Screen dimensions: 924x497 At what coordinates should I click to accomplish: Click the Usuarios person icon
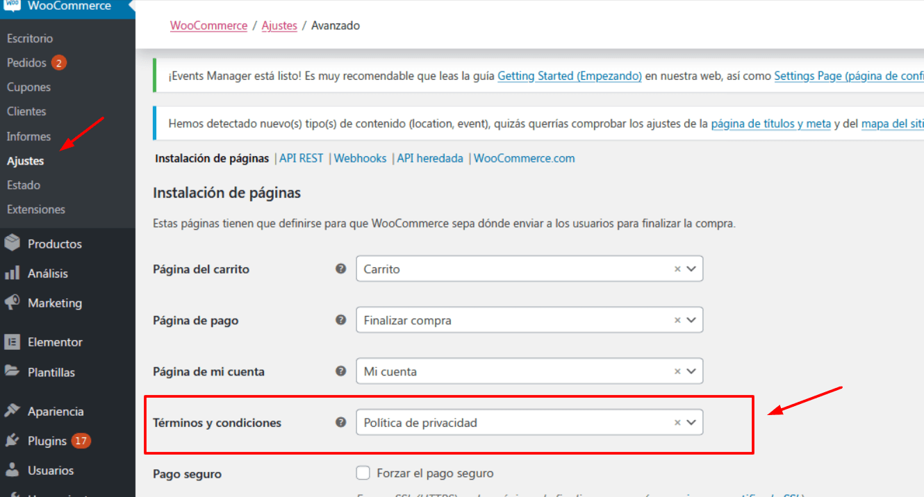(x=12, y=470)
